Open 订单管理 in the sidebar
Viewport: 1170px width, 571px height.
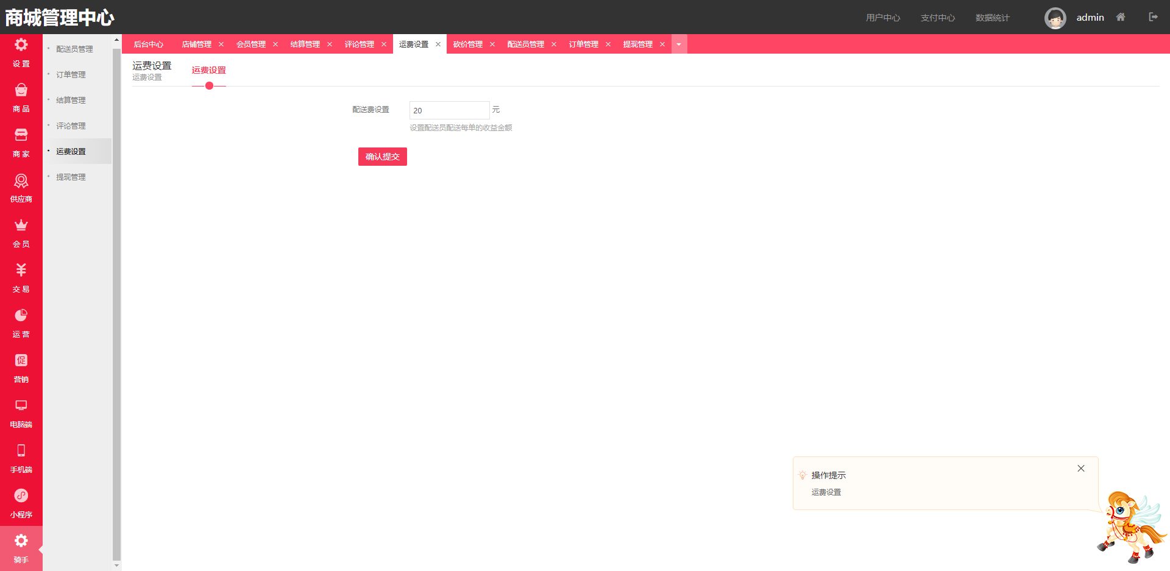pos(71,75)
